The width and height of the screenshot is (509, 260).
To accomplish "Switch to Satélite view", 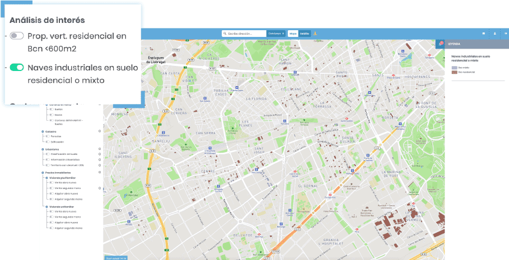I will click(x=305, y=34).
